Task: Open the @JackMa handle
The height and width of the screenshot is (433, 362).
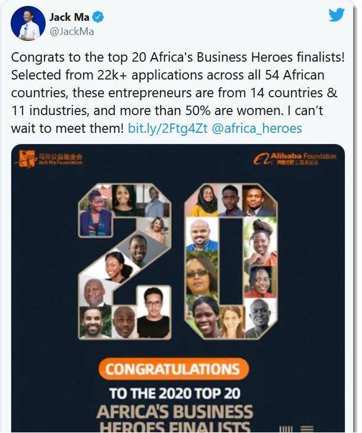Action: tap(71, 31)
